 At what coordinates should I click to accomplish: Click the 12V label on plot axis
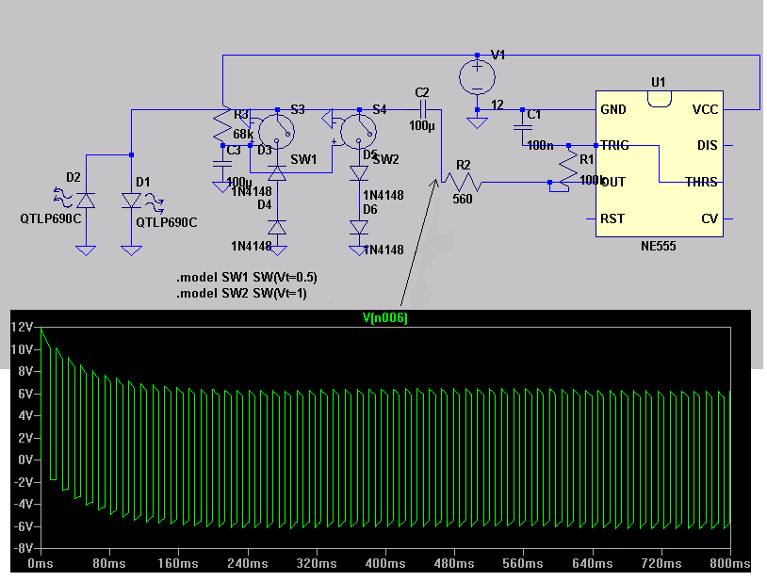(x=22, y=328)
